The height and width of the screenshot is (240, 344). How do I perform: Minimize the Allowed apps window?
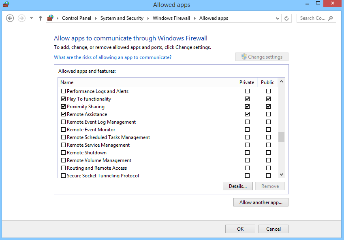(x=307, y=4)
